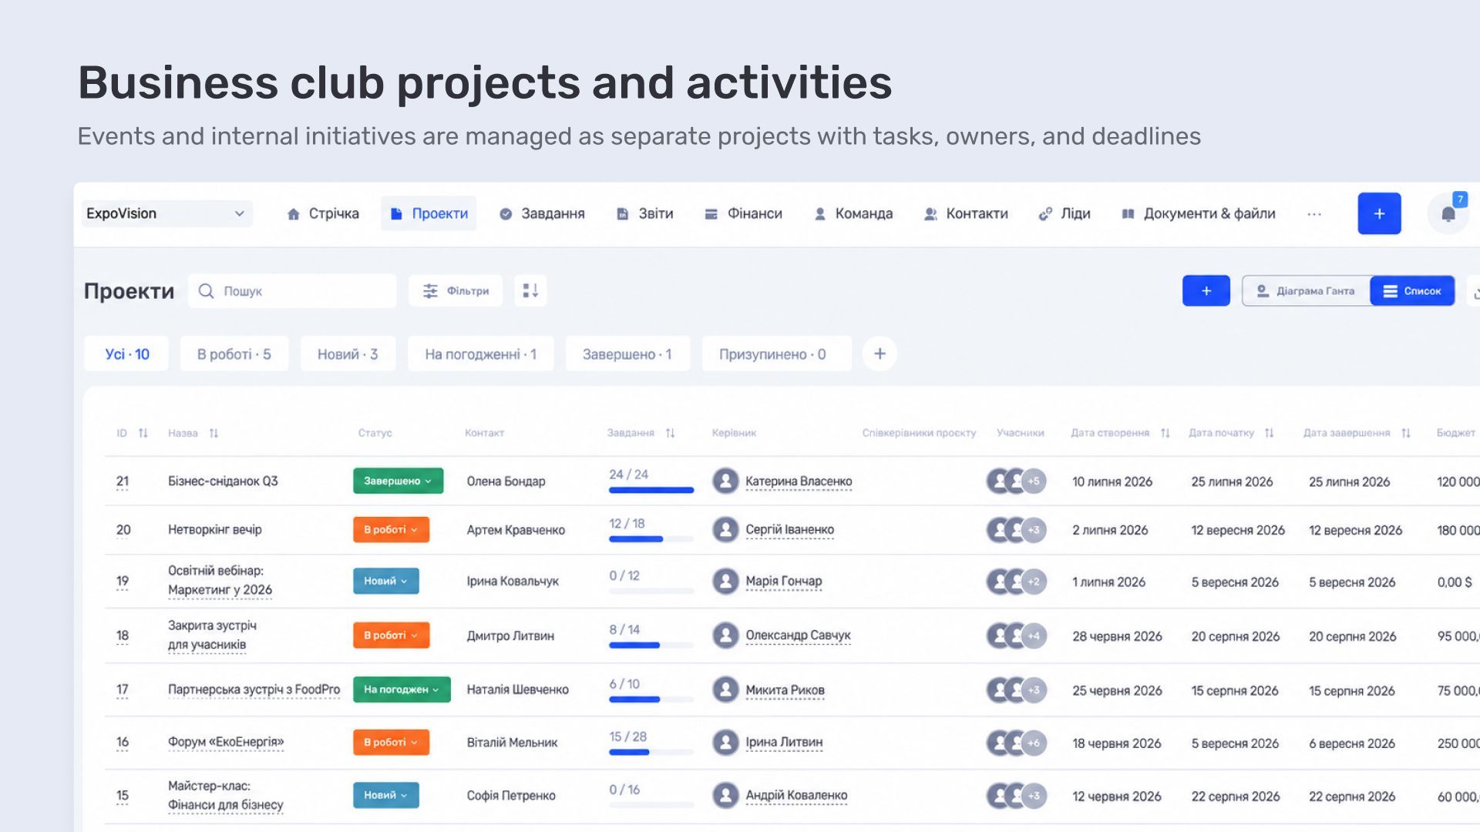Click Микита Риков's avatar icon
The width and height of the screenshot is (1480, 832).
click(x=725, y=689)
